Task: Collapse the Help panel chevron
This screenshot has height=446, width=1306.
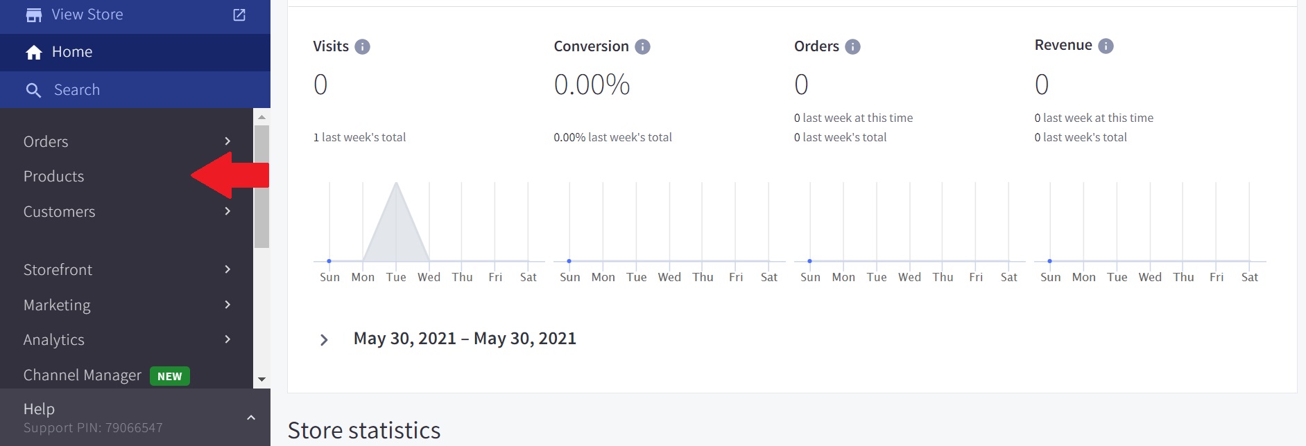Action: (251, 418)
